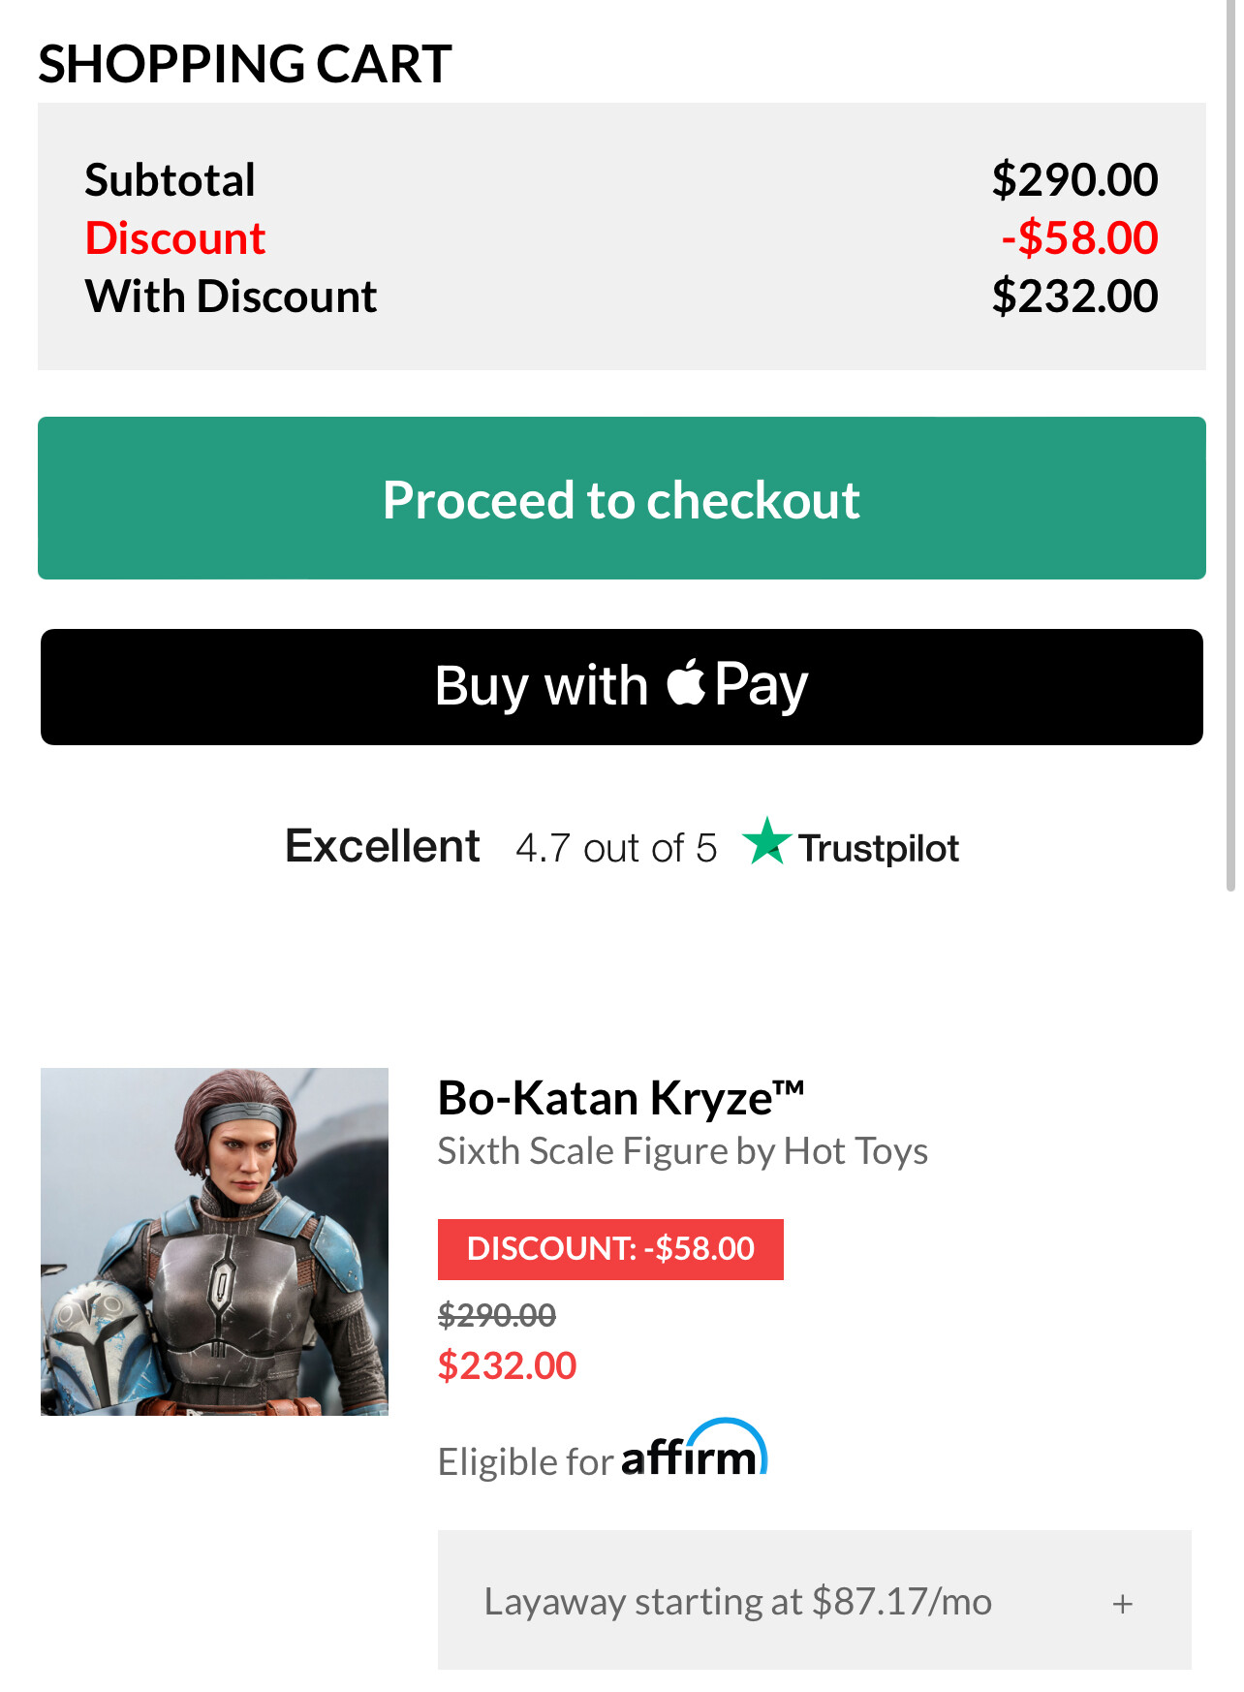Open the Trustpilot logo link
The image size is (1244, 1692).
tap(878, 848)
